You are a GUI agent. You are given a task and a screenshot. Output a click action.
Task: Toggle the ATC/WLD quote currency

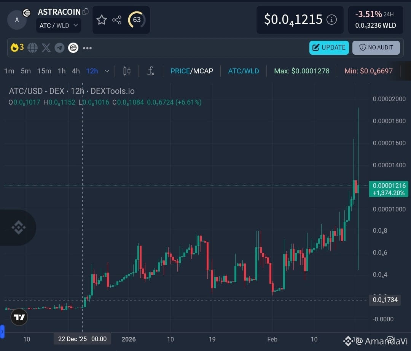point(244,71)
